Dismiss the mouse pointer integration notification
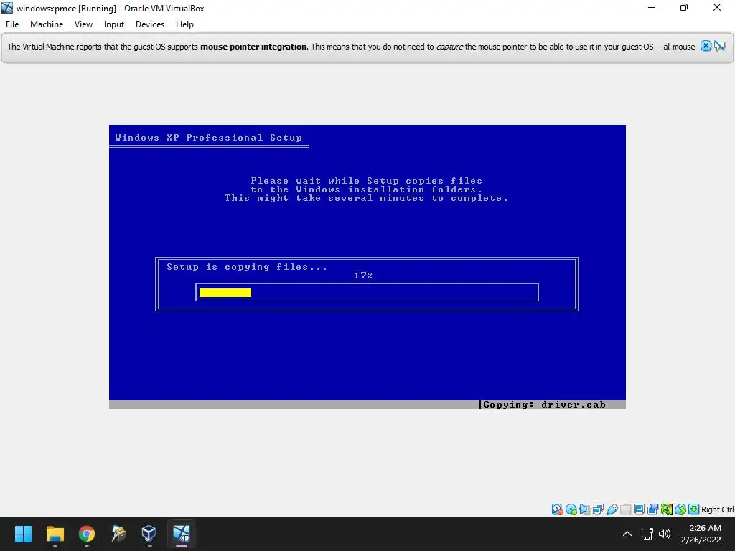The image size is (735, 551). coord(706,46)
